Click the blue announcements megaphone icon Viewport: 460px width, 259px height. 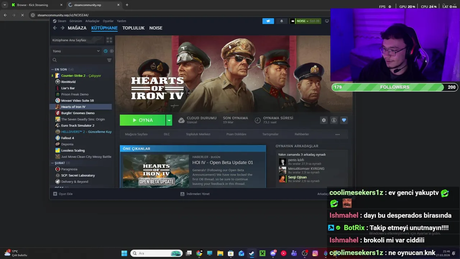(x=268, y=21)
